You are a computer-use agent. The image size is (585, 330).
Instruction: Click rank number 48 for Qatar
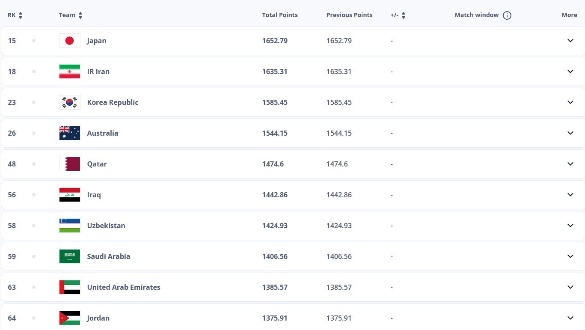pos(12,164)
